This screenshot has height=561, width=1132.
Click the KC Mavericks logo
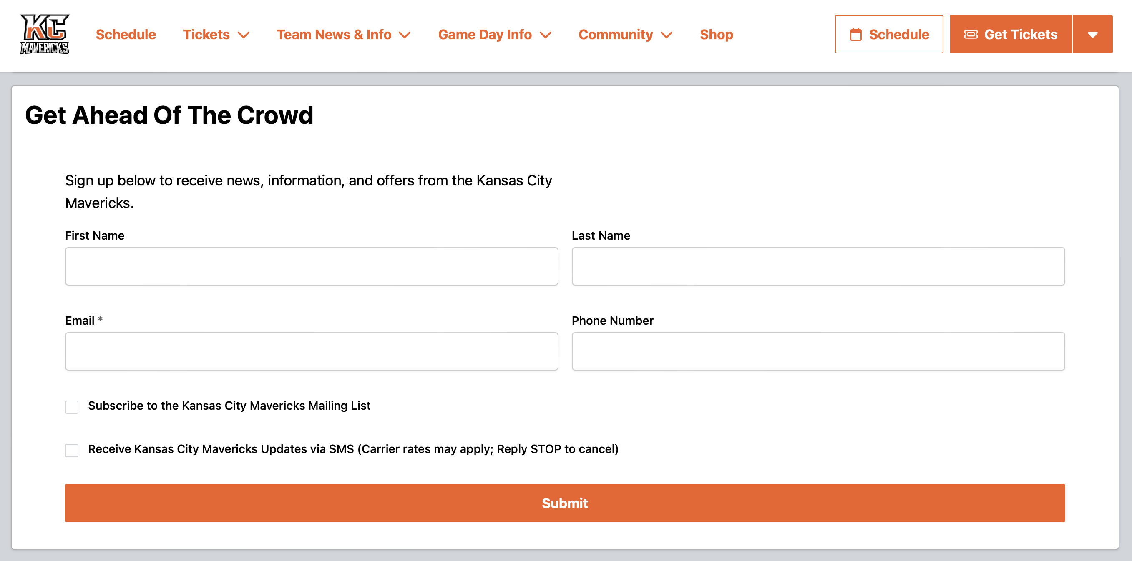44,34
